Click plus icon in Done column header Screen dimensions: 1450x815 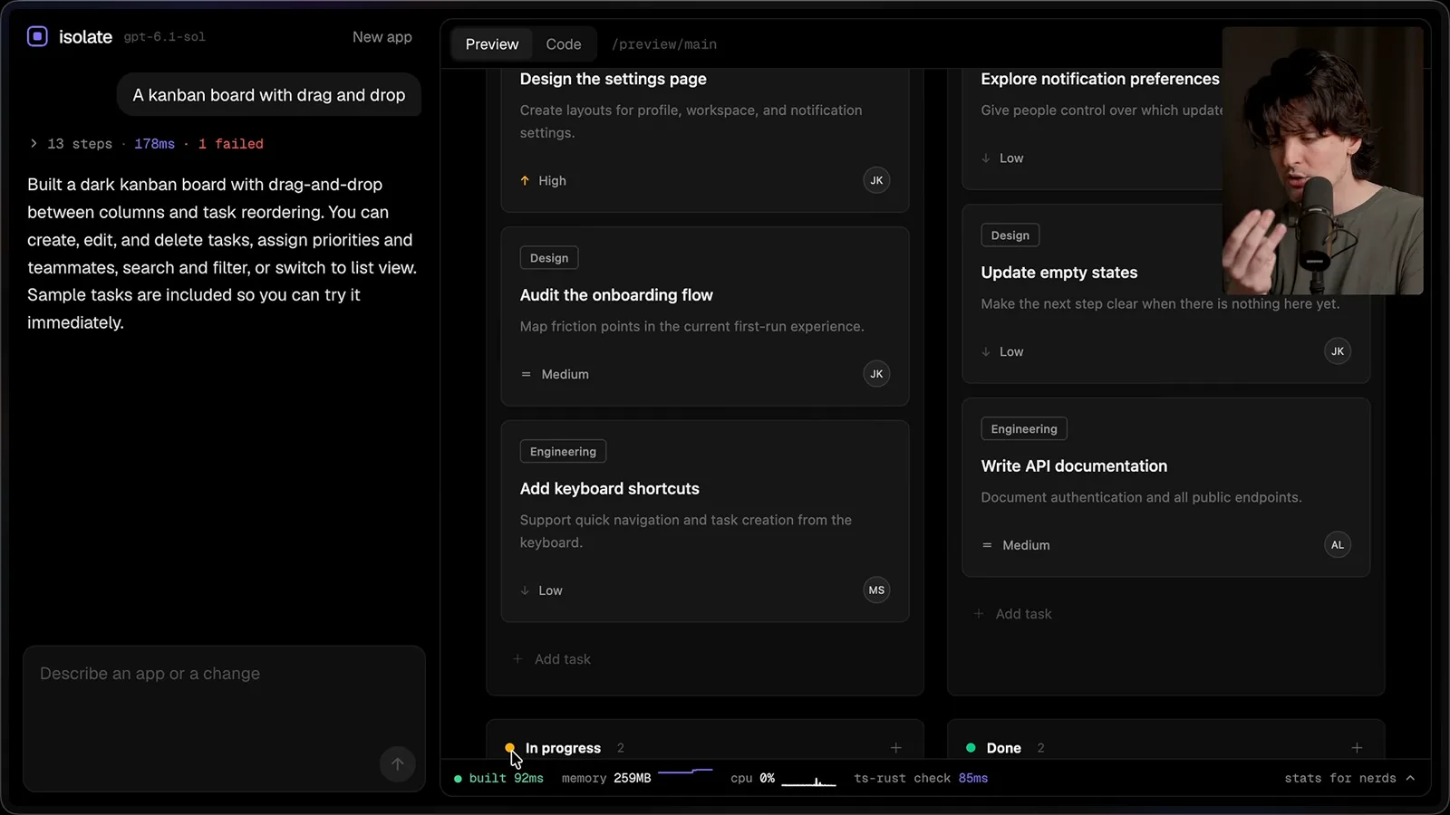pos(1357,748)
